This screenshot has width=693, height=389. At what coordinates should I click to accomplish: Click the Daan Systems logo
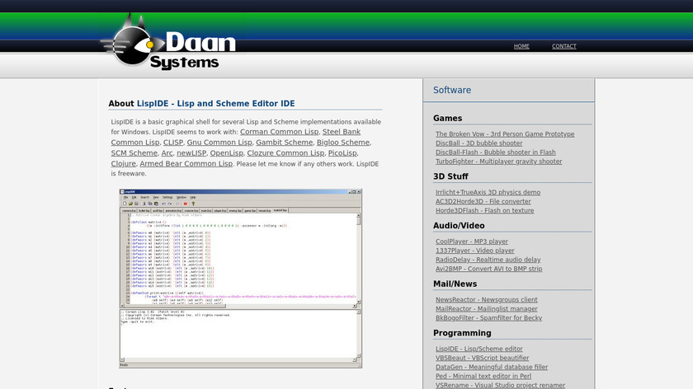click(x=169, y=44)
